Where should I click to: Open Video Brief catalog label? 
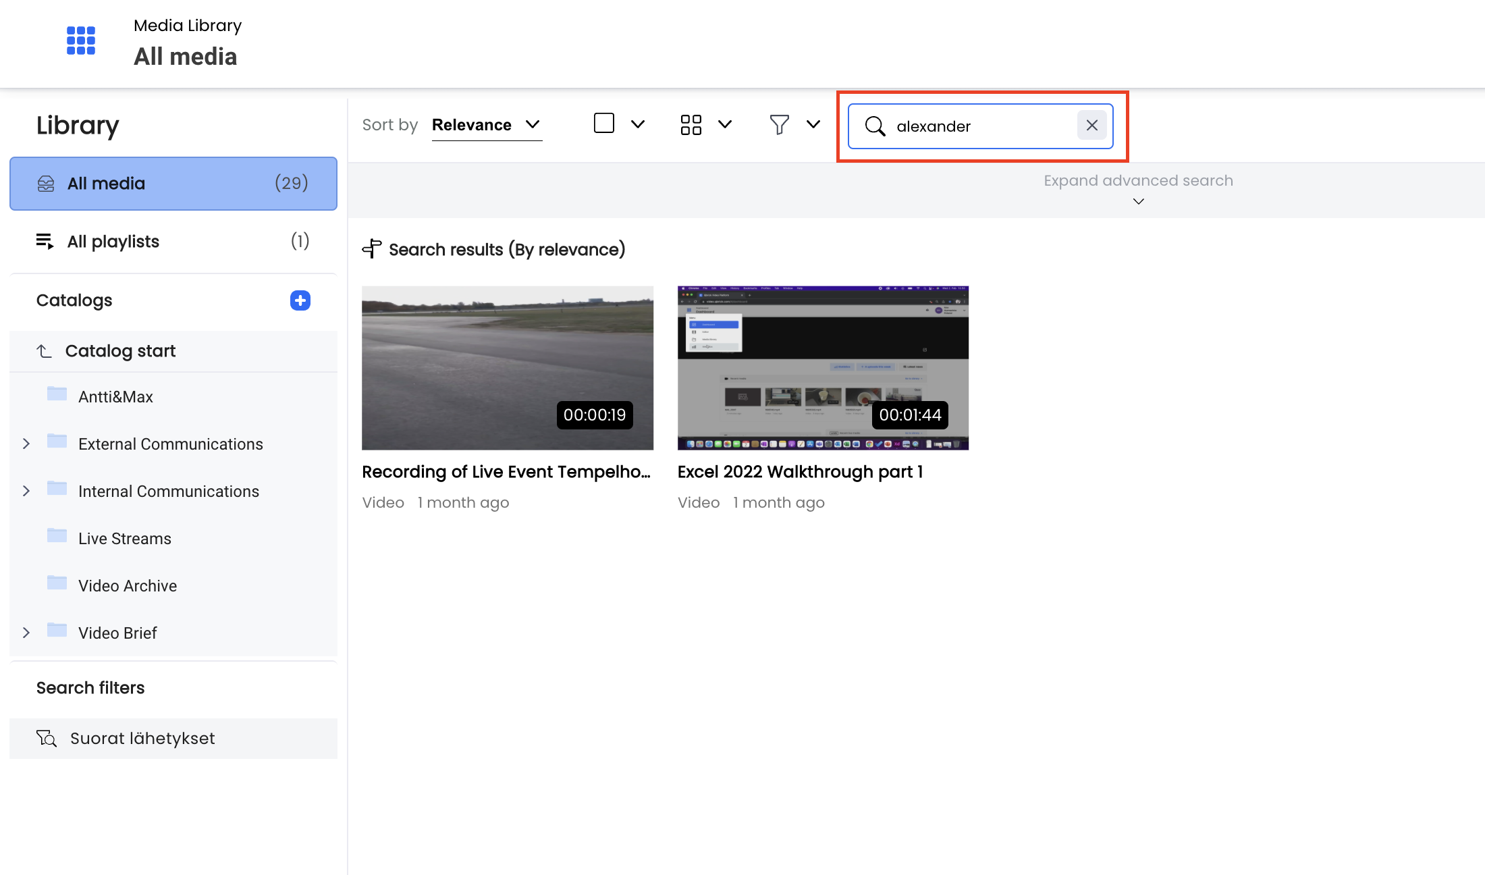[117, 633]
